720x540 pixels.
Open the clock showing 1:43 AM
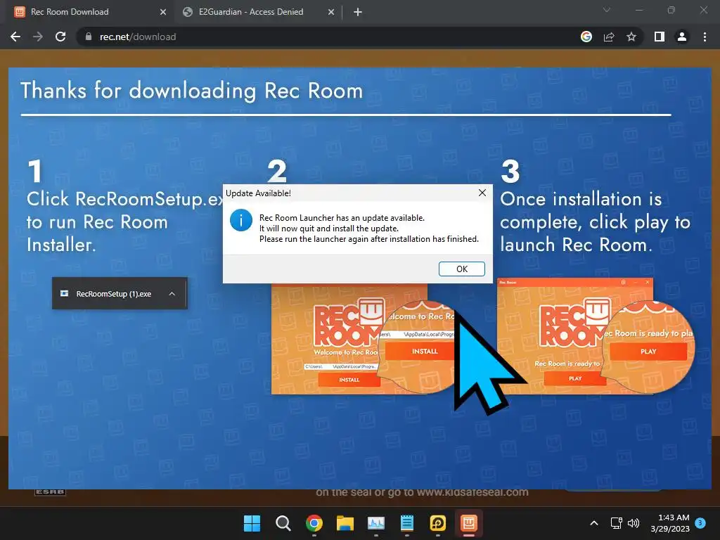point(670,523)
